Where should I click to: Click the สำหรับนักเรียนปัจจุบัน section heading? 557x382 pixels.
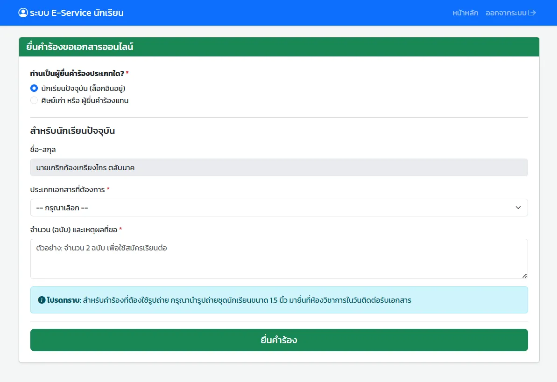coord(72,131)
